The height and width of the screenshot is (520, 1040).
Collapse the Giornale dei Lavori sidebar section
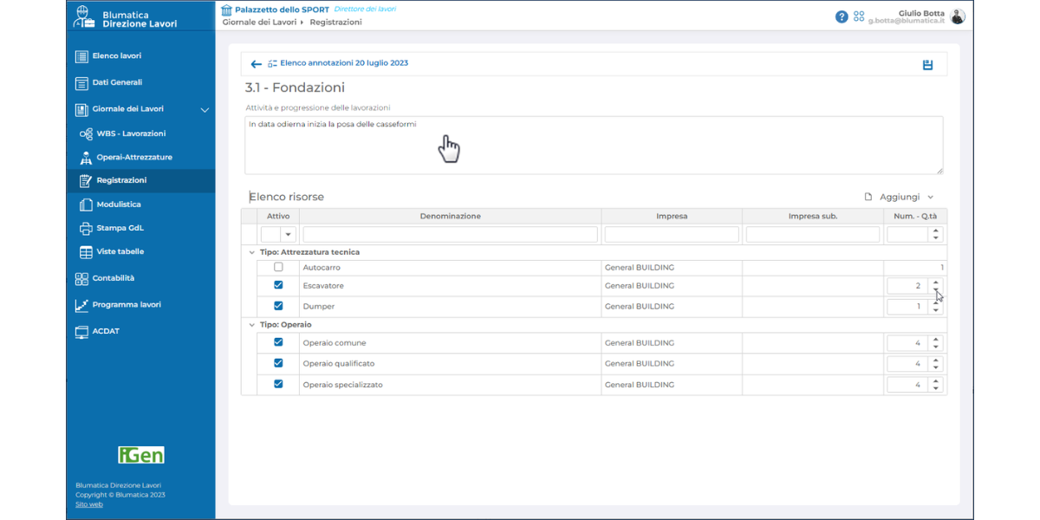(x=205, y=110)
